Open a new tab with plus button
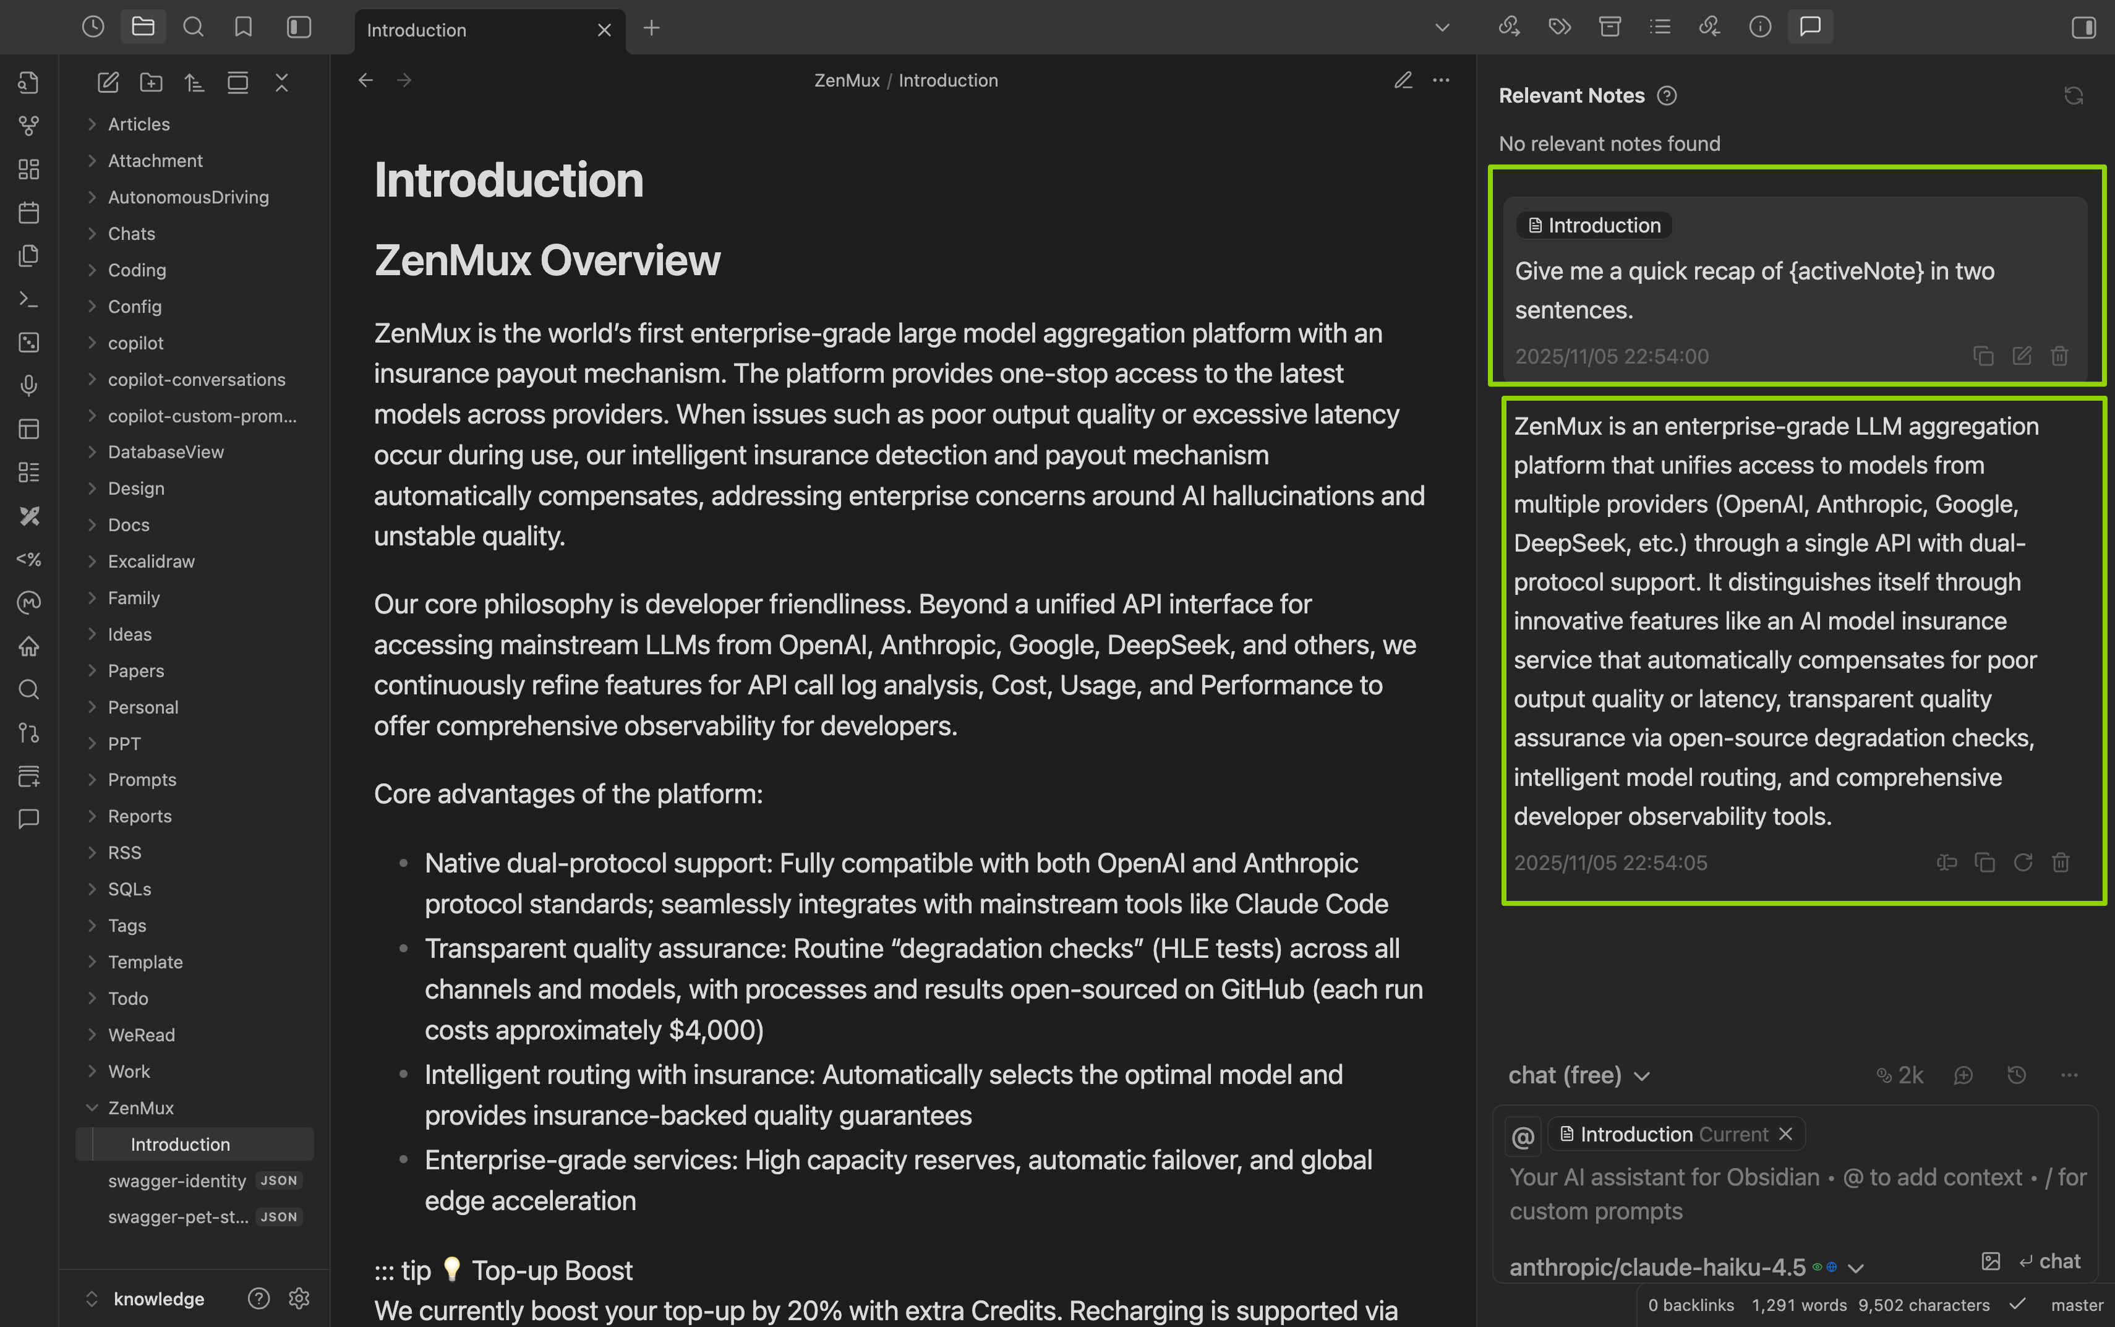Screen dimensions: 2115x1327 pyautogui.click(x=651, y=28)
